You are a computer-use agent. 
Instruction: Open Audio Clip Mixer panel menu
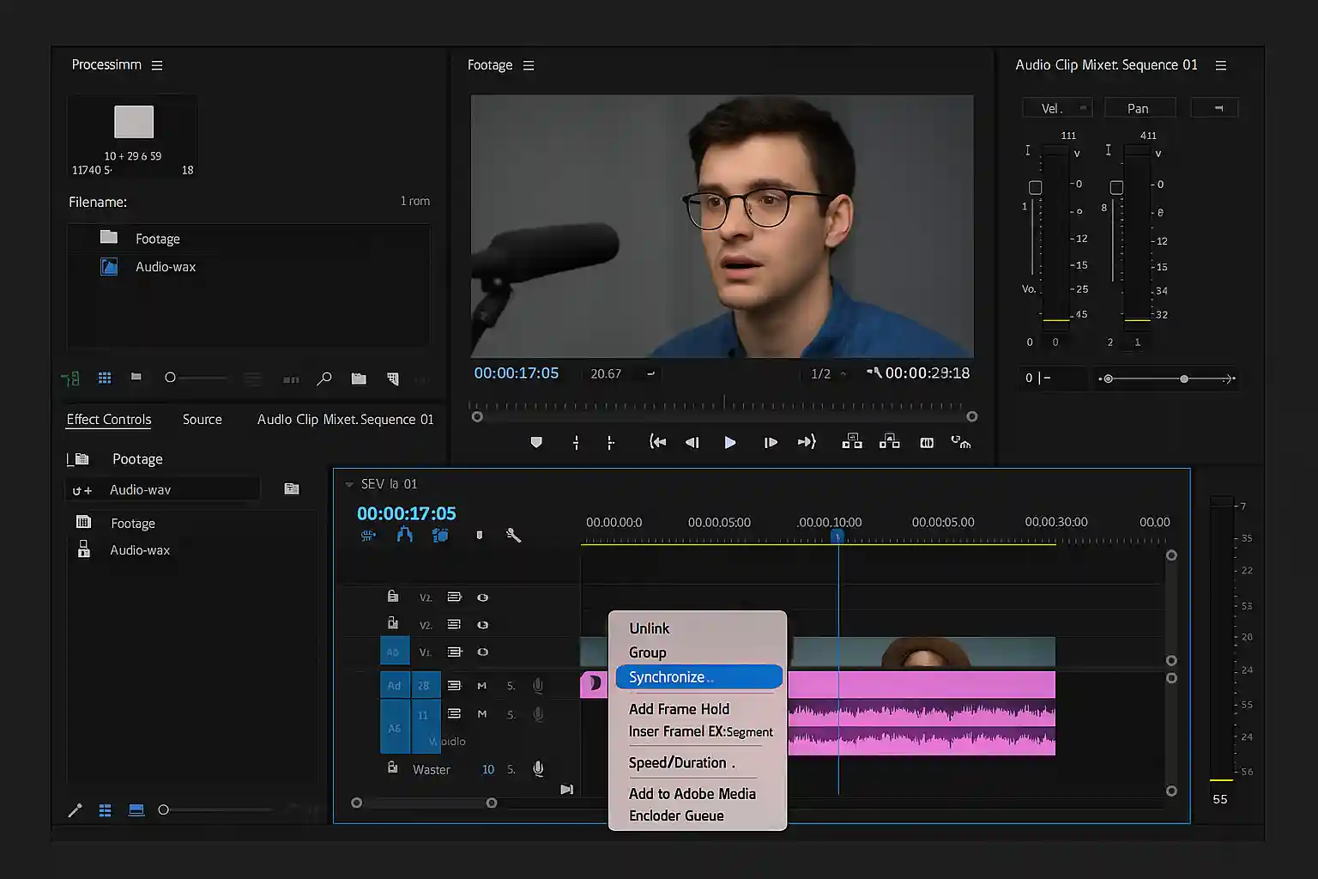pos(1221,65)
